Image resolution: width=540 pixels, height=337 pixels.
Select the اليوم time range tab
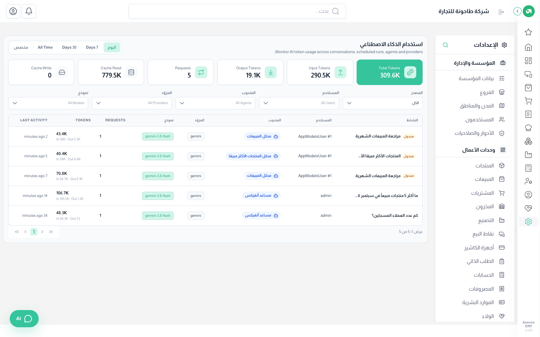(x=112, y=48)
